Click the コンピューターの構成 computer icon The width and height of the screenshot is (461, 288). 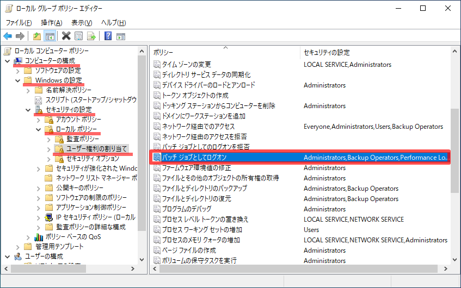pyautogui.click(x=18, y=61)
